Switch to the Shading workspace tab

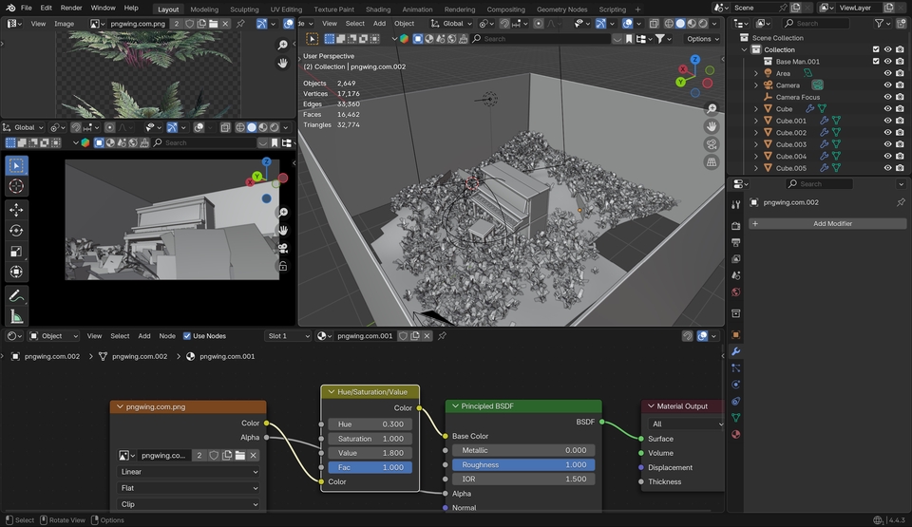point(377,9)
